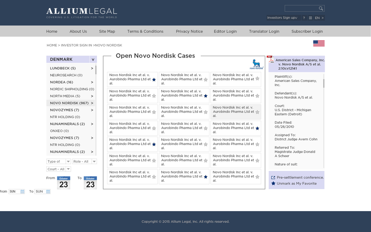Open the Site Map menu item

[x=107, y=31]
